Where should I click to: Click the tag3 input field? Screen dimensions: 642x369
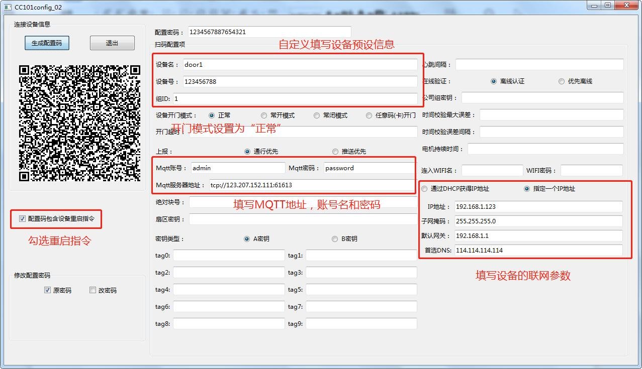[361, 273]
